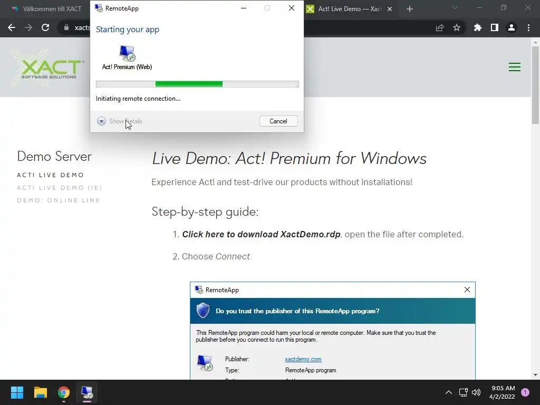The height and width of the screenshot is (405, 540).
Task: Toggle Chrome side panel
Action: [x=495, y=27]
